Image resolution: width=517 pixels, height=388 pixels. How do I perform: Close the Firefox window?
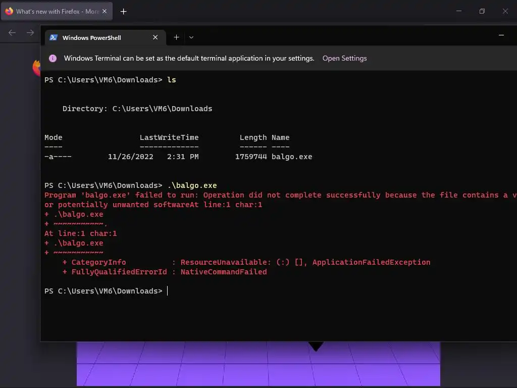pos(505,11)
